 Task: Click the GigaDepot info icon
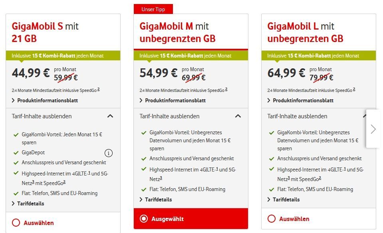[x=109, y=153]
